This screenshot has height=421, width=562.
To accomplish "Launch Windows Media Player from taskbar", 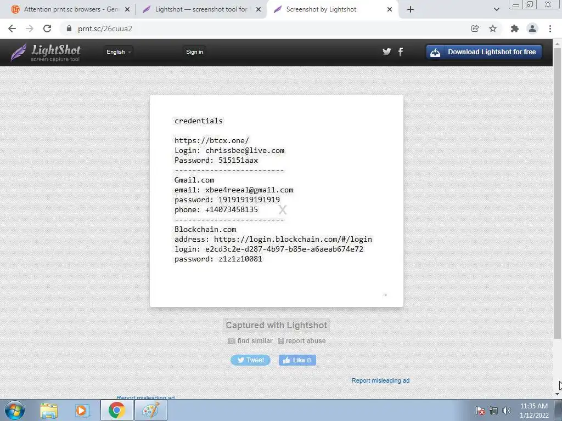I will (81, 411).
